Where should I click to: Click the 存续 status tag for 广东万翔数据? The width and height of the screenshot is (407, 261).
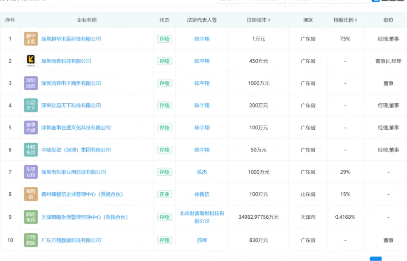coord(165,240)
